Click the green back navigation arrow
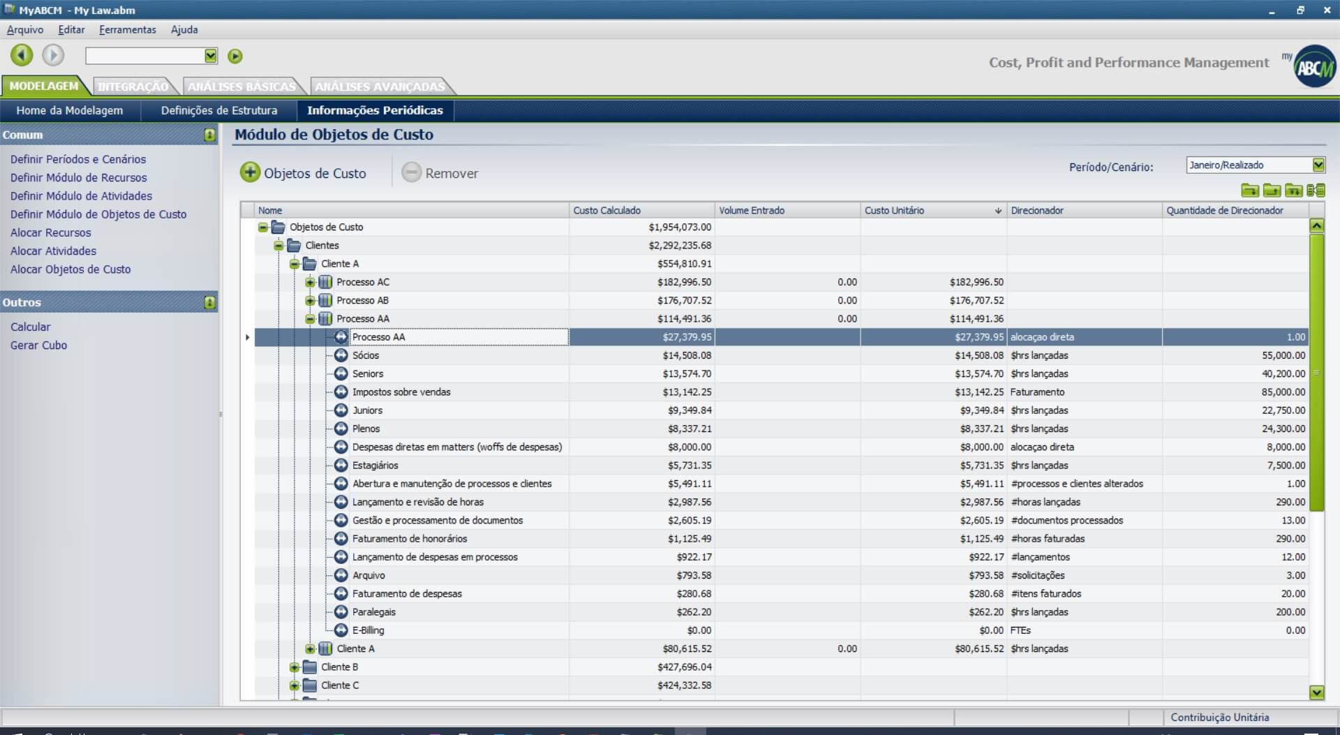 pyautogui.click(x=22, y=55)
